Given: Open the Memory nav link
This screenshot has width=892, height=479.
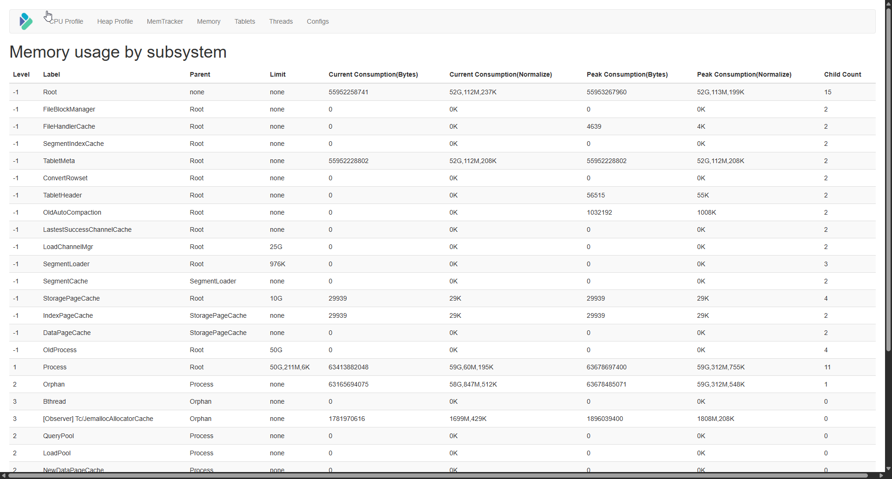Looking at the screenshot, I should tap(209, 21).
